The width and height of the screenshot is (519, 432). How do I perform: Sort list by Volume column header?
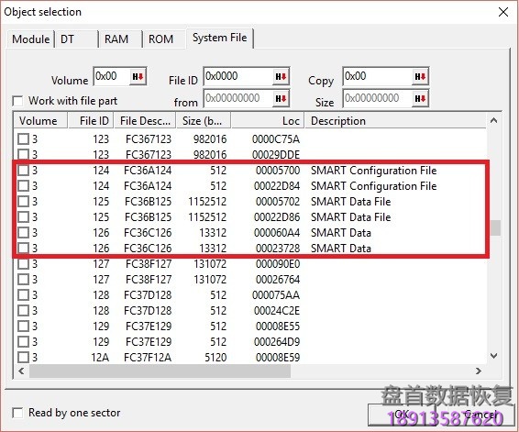pos(40,120)
